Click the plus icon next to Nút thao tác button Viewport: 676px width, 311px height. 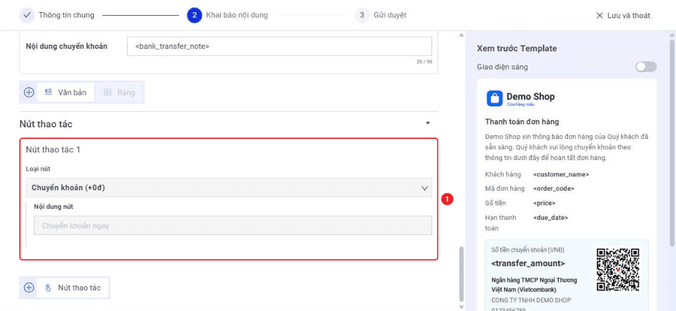pyautogui.click(x=29, y=287)
